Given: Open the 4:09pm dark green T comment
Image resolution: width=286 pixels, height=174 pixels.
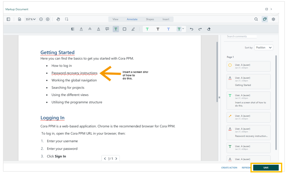Looking at the screenshot, I should [249, 148].
